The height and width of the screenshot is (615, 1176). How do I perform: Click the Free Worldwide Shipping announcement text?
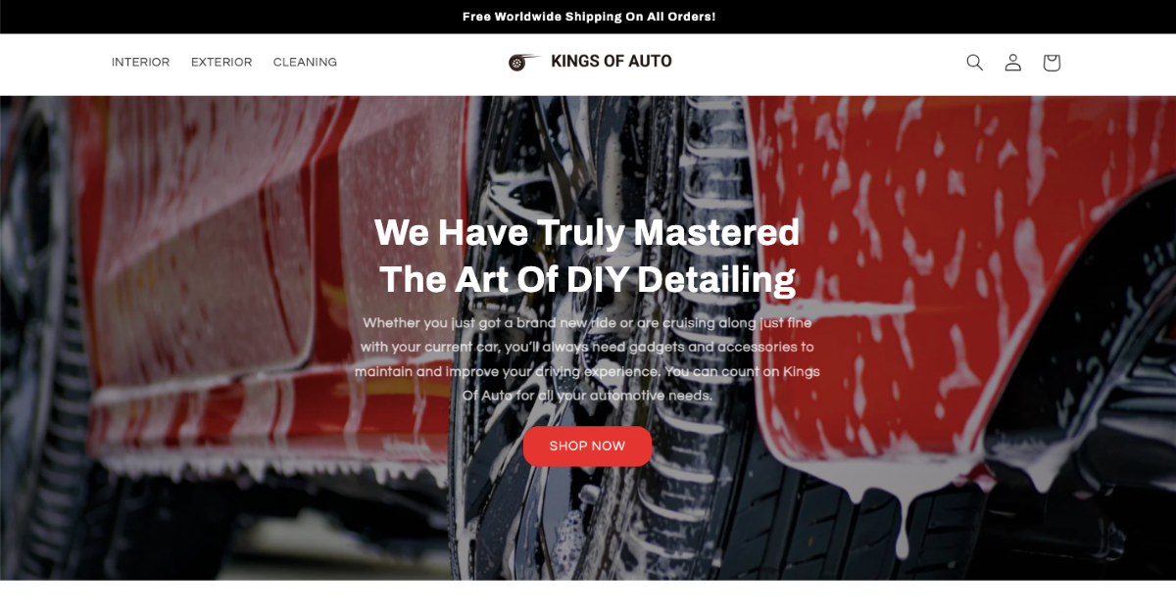pyautogui.click(x=589, y=17)
